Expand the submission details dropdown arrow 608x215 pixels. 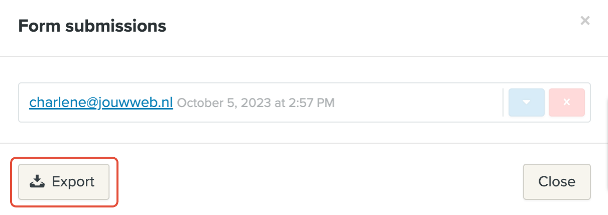(x=526, y=102)
